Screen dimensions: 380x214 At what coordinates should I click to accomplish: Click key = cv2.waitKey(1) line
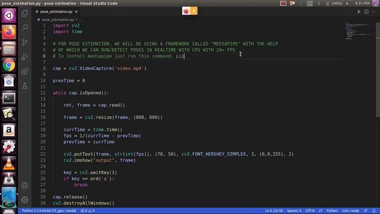[90, 172]
